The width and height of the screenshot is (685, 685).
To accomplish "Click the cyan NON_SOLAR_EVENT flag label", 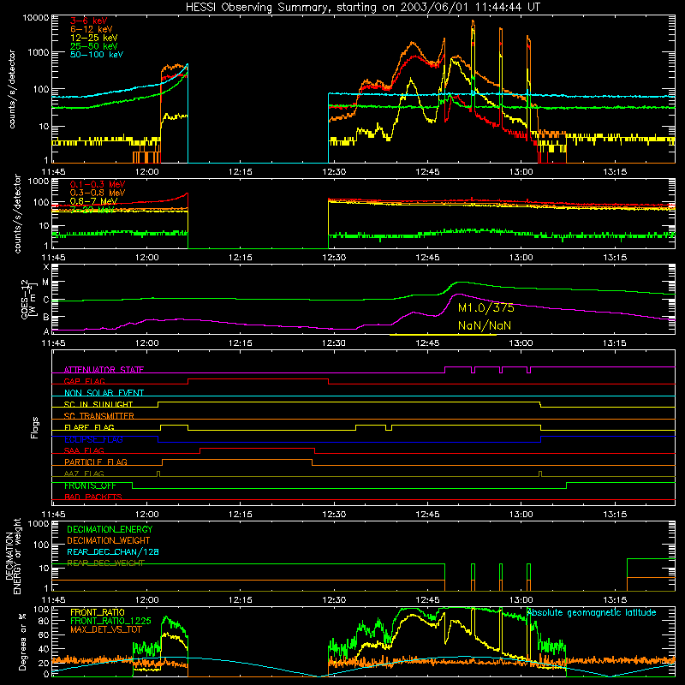I will [x=104, y=393].
